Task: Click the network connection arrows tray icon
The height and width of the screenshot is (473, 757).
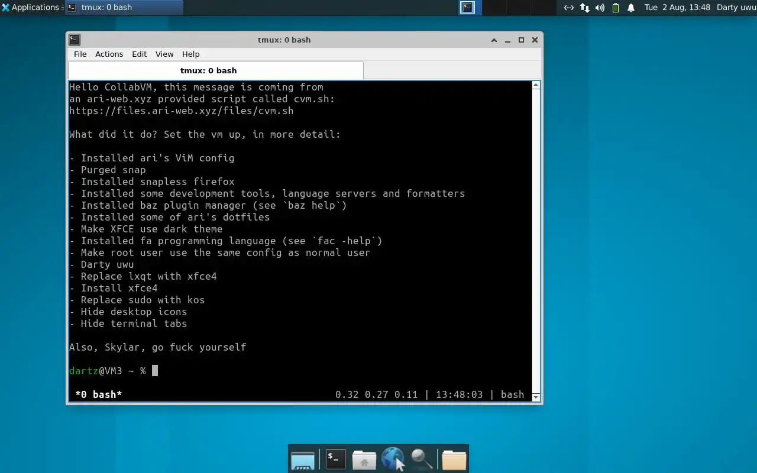Action: pyautogui.click(x=568, y=8)
